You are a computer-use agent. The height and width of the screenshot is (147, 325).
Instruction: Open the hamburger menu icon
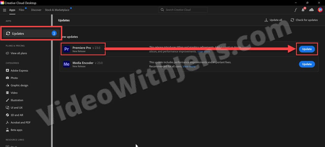4,10
